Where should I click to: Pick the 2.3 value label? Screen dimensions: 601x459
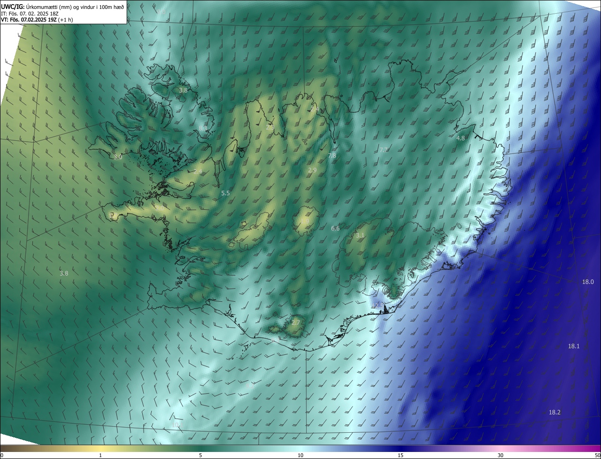270,127
